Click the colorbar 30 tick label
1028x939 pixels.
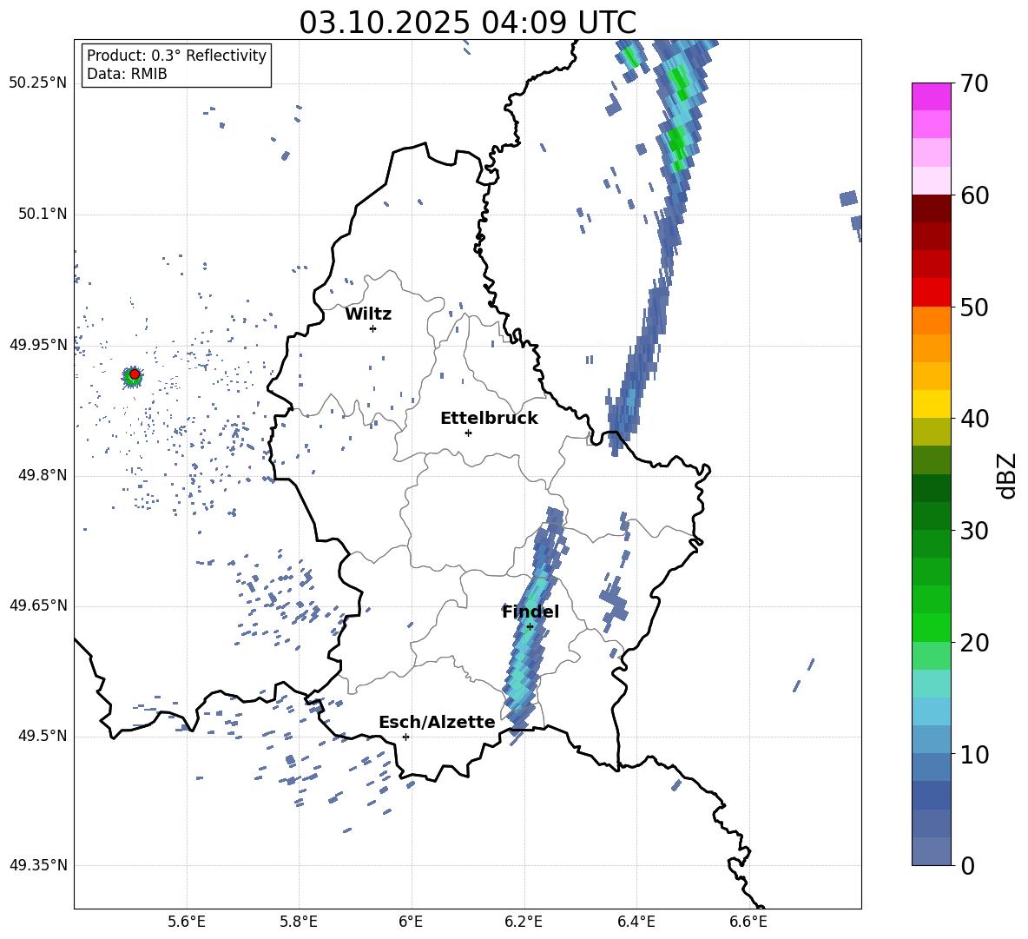tap(974, 531)
